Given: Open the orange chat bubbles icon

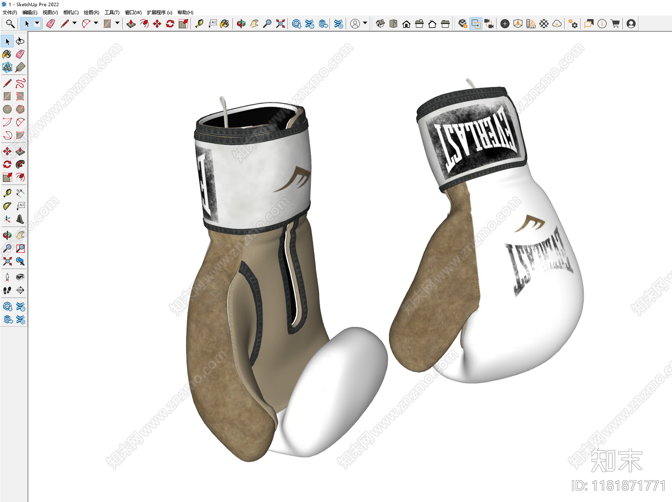Looking at the screenshot, I should 589,24.
